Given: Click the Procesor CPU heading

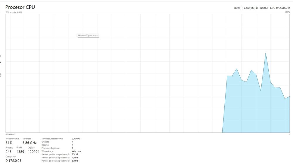Looking at the screenshot, I should (20, 7).
